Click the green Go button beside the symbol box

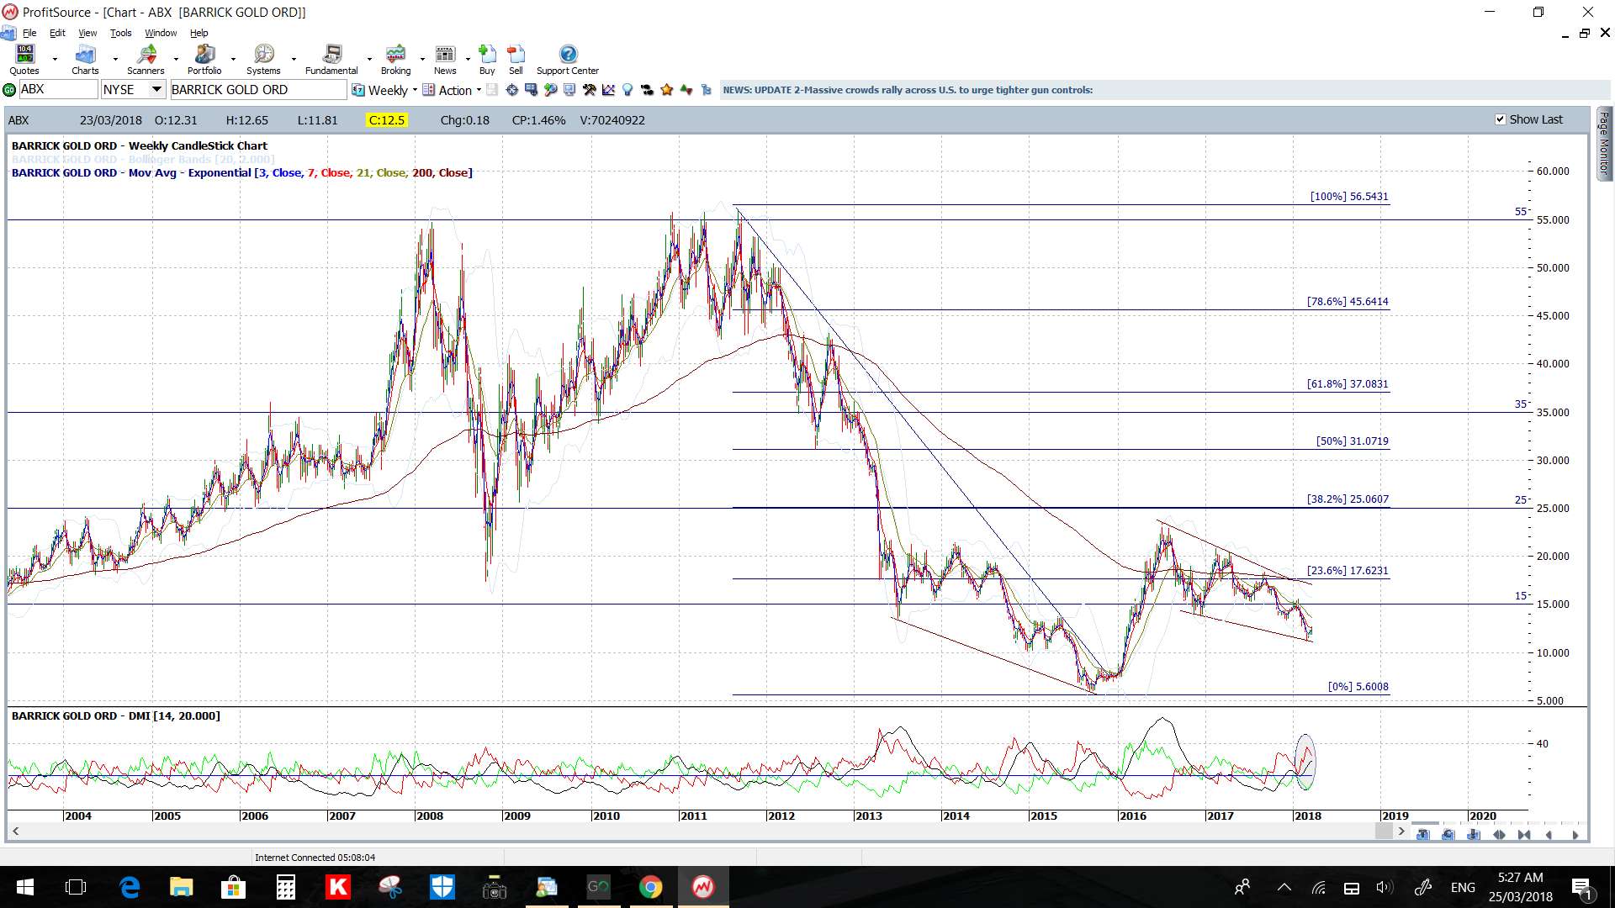[9, 90]
